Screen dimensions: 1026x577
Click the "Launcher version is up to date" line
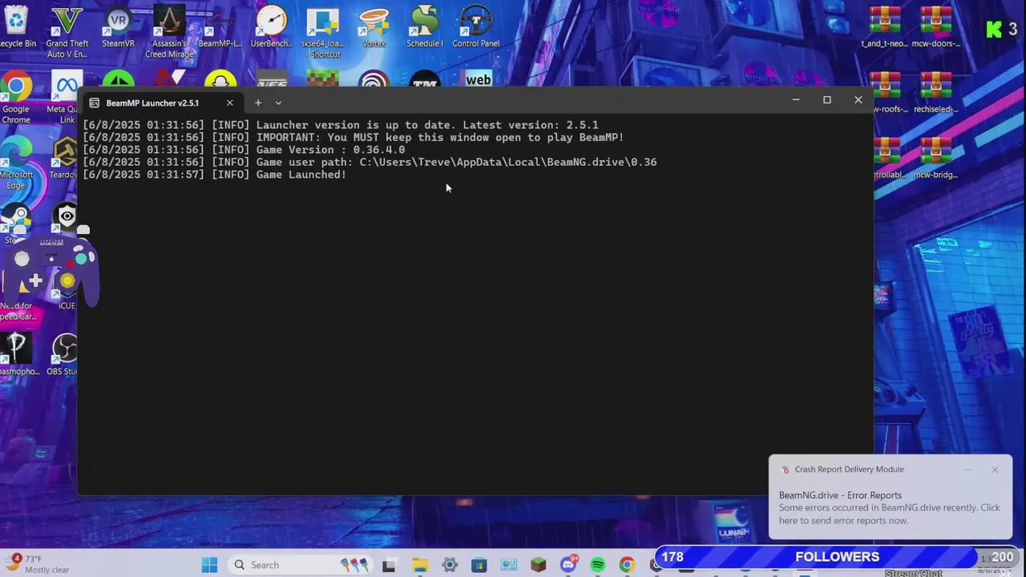[x=341, y=125]
